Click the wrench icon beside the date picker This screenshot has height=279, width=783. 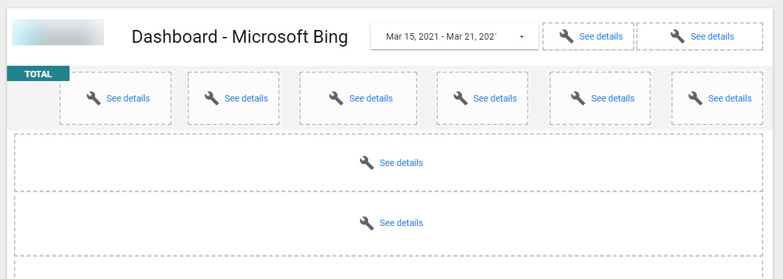tap(566, 36)
